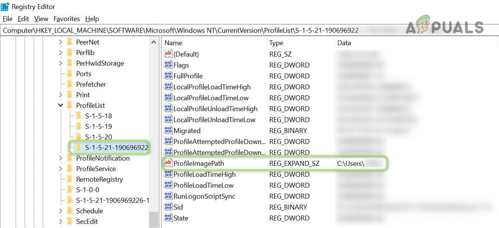Expand the SecEdit key
499x228 pixels.
point(60,222)
